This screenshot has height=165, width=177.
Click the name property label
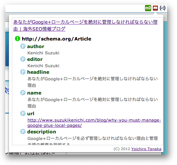[x=34, y=93]
